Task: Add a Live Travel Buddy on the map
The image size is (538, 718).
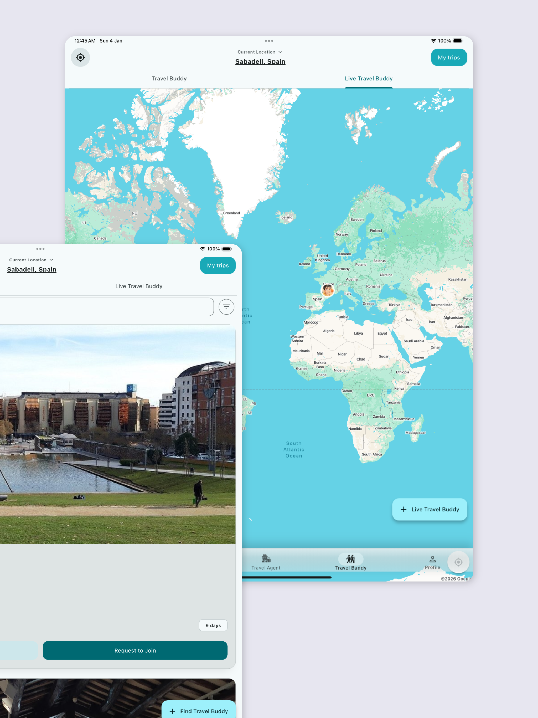Action: coord(430,509)
